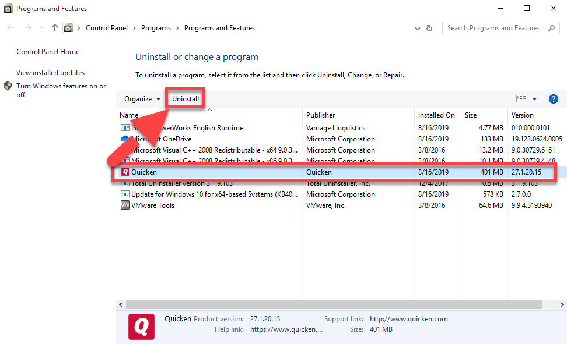
Task: Click the address bar Control Panel icon
Action: coord(68,28)
